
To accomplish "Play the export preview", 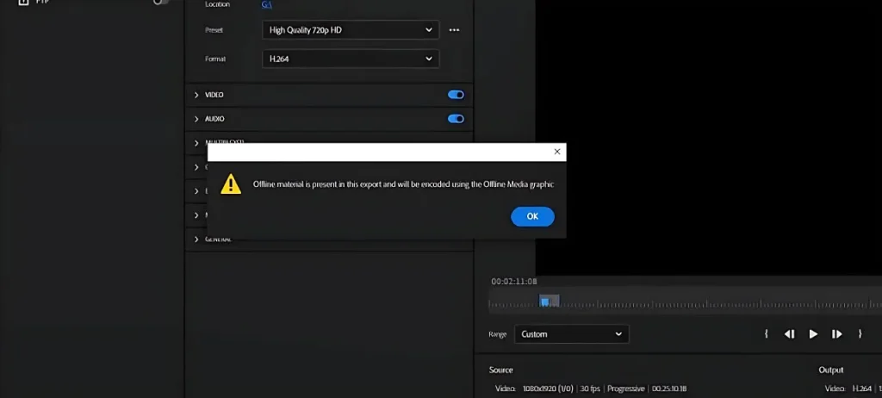I will click(813, 334).
